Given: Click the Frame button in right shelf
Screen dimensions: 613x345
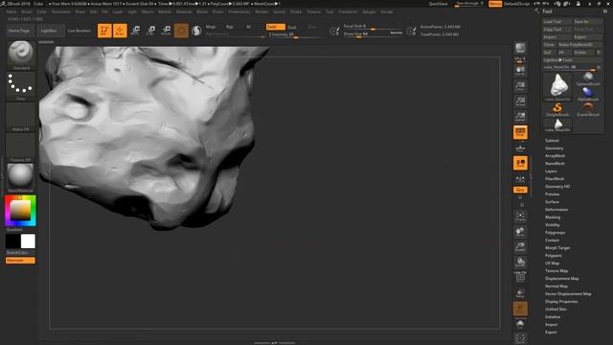Looking at the screenshot, I should click(520, 217).
